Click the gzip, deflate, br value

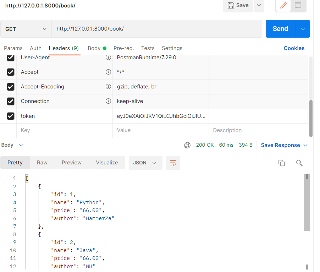point(137,87)
